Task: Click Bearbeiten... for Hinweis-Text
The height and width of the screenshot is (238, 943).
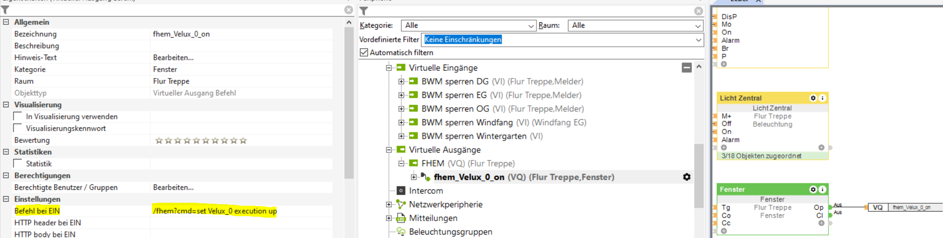Action: (x=173, y=58)
